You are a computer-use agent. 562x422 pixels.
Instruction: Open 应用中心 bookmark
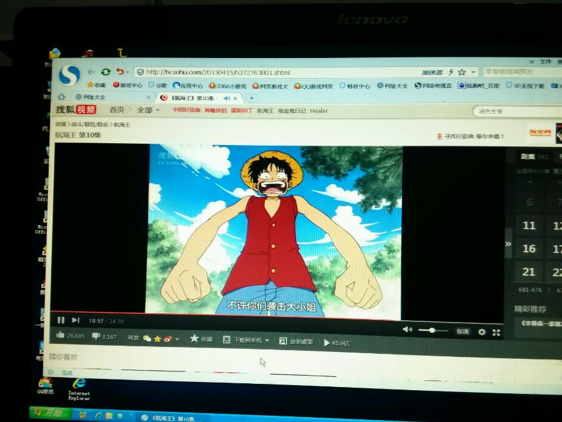click(x=188, y=86)
